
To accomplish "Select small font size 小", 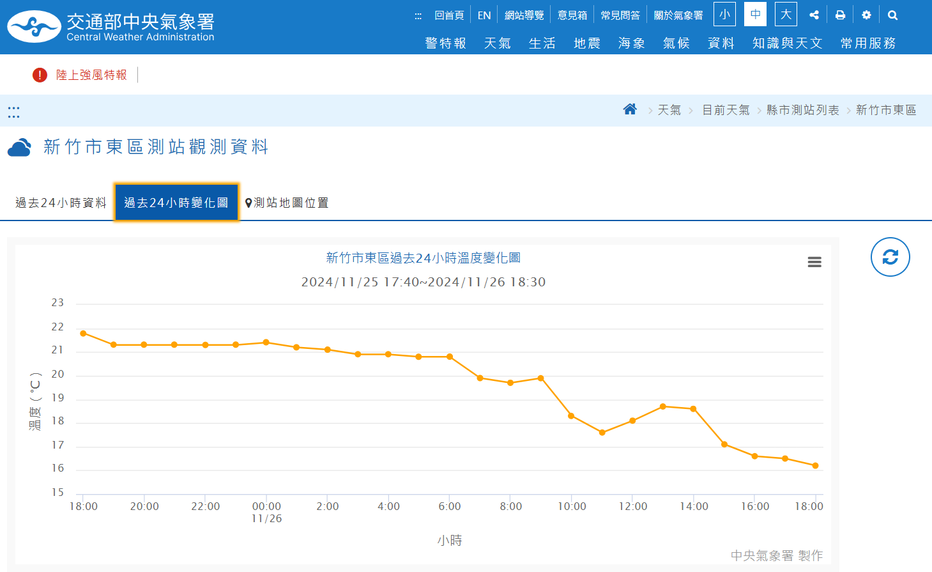I will tap(724, 15).
